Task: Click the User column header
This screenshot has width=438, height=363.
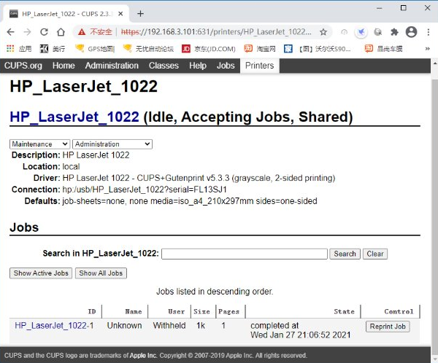Action: pos(176,311)
